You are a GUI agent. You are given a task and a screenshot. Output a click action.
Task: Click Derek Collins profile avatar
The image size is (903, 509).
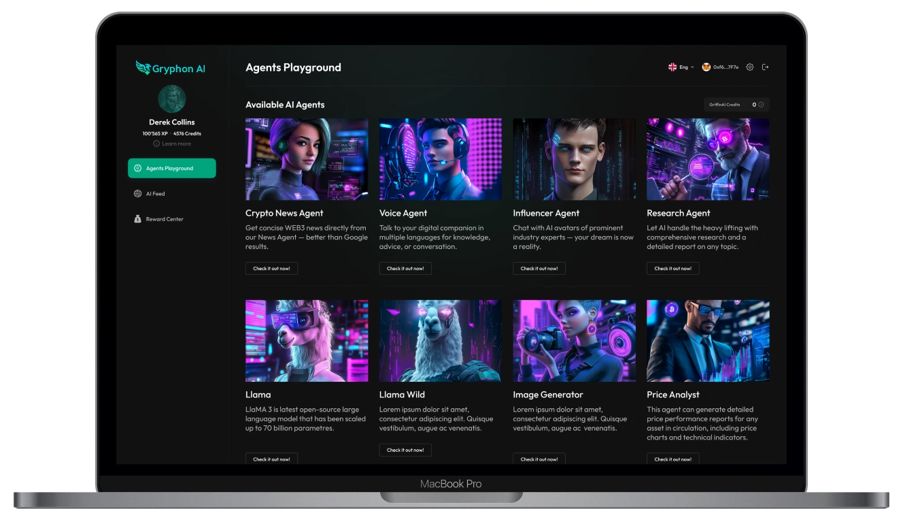tap(172, 99)
